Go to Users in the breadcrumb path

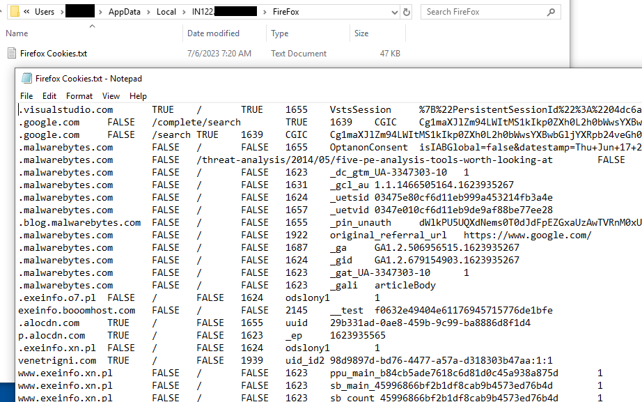click(x=45, y=12)
